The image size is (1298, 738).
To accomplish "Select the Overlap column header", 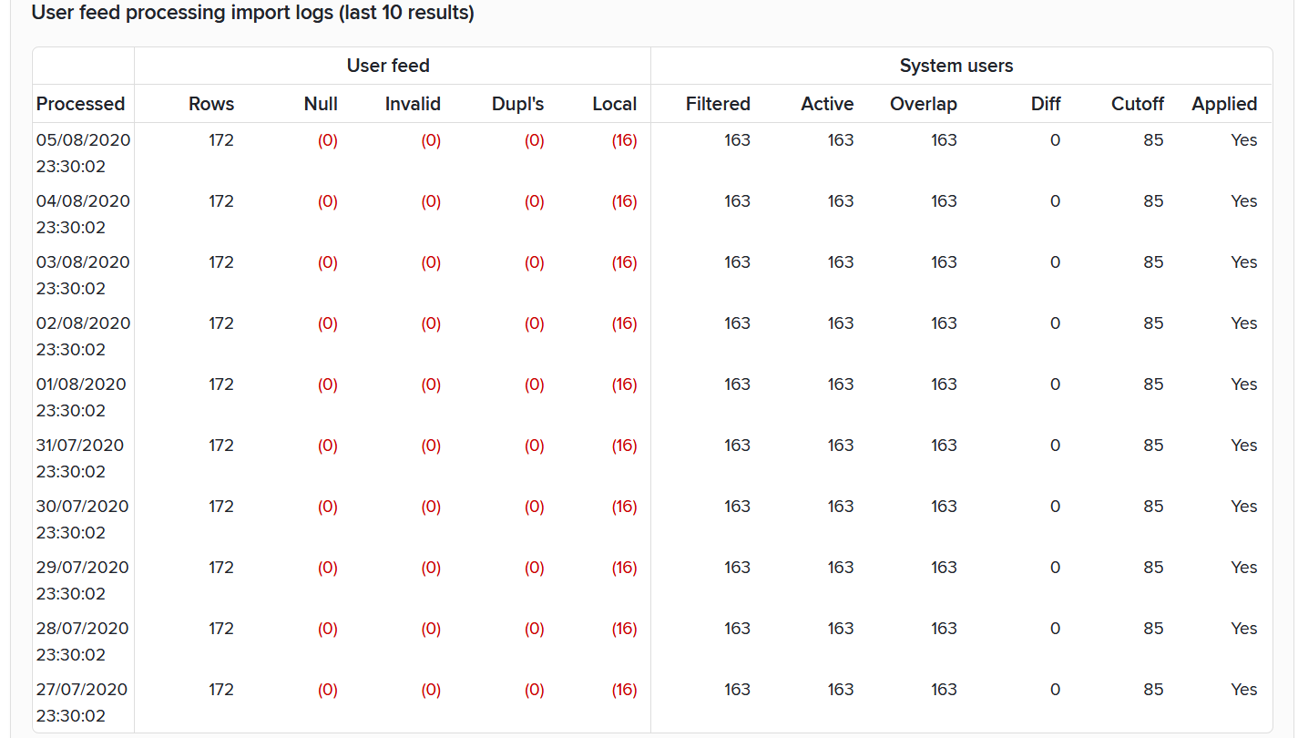I will pyautogui.click(x=924, y=104).
